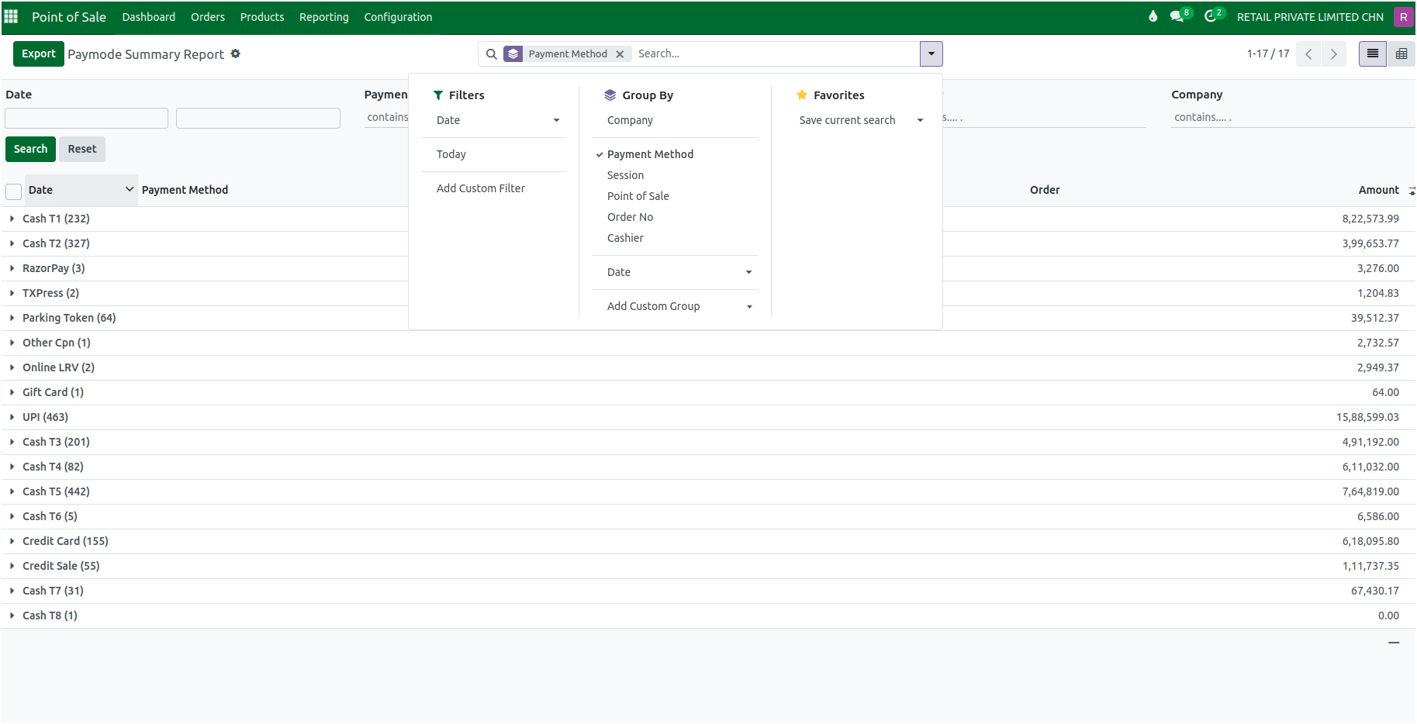Open the apps grid menu
Viewport: 1417px width, 724px height.
[11, 16]
